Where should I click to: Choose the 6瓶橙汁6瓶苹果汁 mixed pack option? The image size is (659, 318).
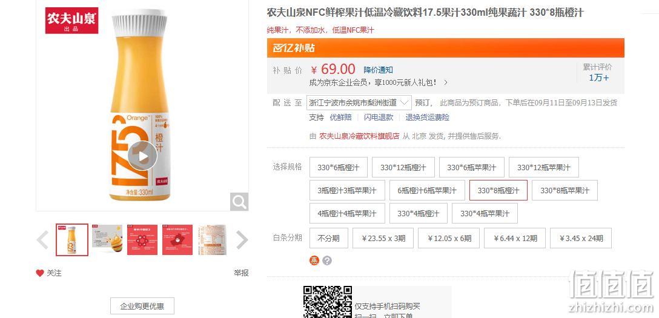point(427,190)
